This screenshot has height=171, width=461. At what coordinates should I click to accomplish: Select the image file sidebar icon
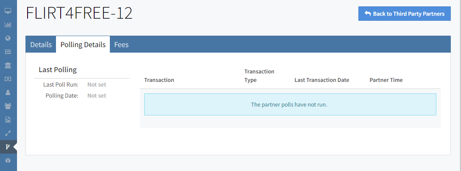click(x=8, y=120)
